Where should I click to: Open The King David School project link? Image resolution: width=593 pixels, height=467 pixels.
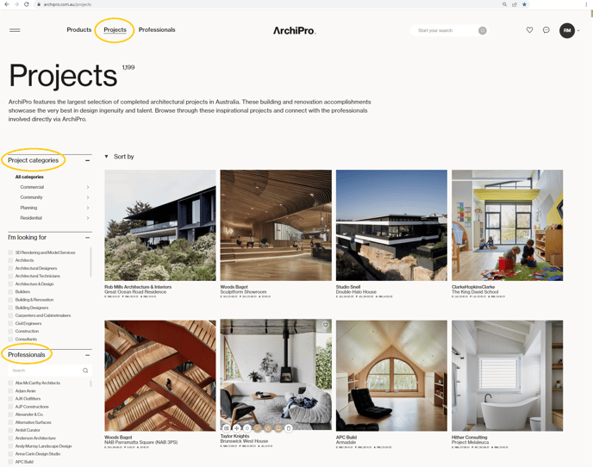click(475, 292)
